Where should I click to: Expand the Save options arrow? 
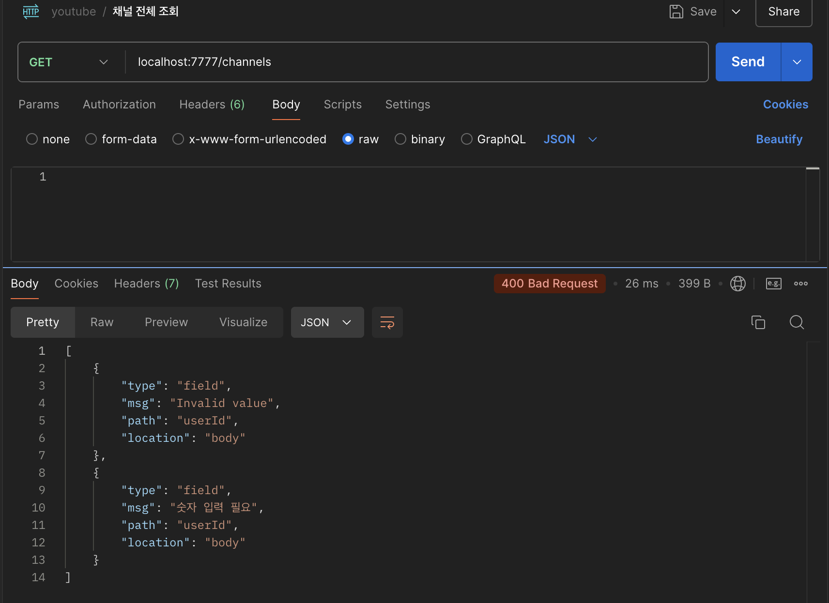736,12
